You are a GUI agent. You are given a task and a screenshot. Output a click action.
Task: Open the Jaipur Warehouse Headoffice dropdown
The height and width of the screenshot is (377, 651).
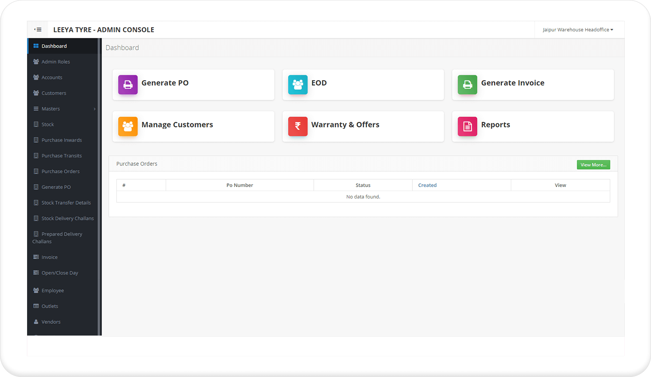coord(578,30)
